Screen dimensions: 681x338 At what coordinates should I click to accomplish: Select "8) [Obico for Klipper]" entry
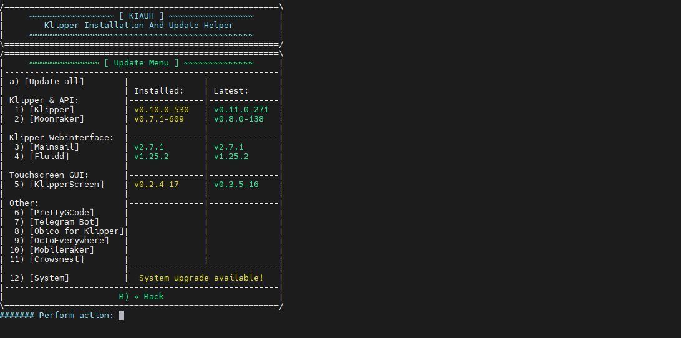pos(69,231)
